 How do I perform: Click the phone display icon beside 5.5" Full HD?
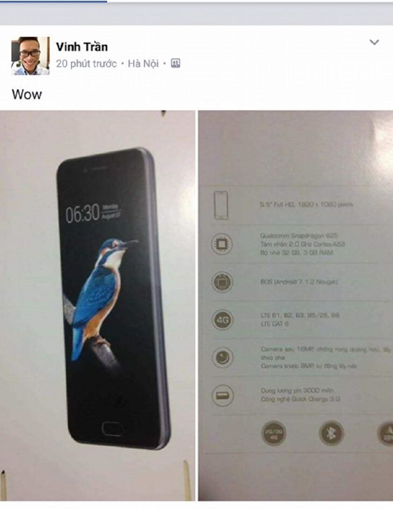click(x=221, y=205)
